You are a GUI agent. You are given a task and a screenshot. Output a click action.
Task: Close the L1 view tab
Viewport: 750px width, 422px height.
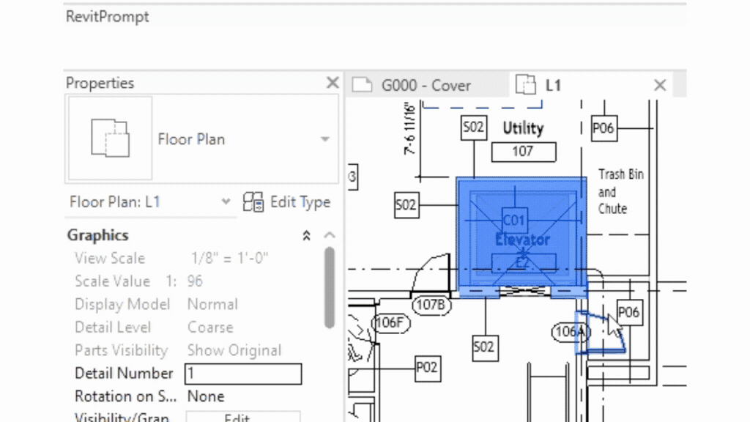click(659, 85)
